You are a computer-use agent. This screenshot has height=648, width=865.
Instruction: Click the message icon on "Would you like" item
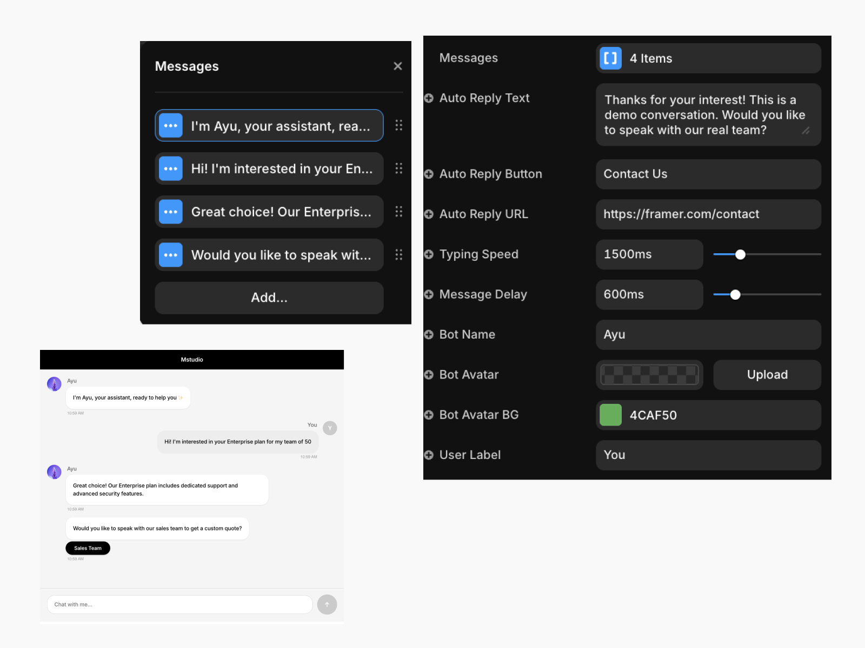[171, 255]
